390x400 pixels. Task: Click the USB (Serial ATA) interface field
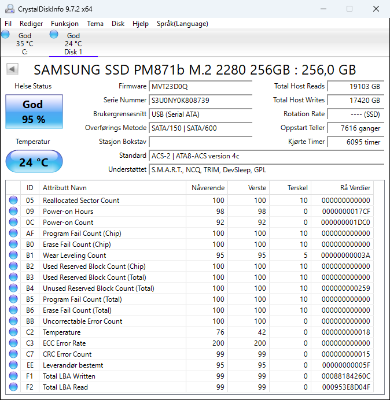coord(200,114)
